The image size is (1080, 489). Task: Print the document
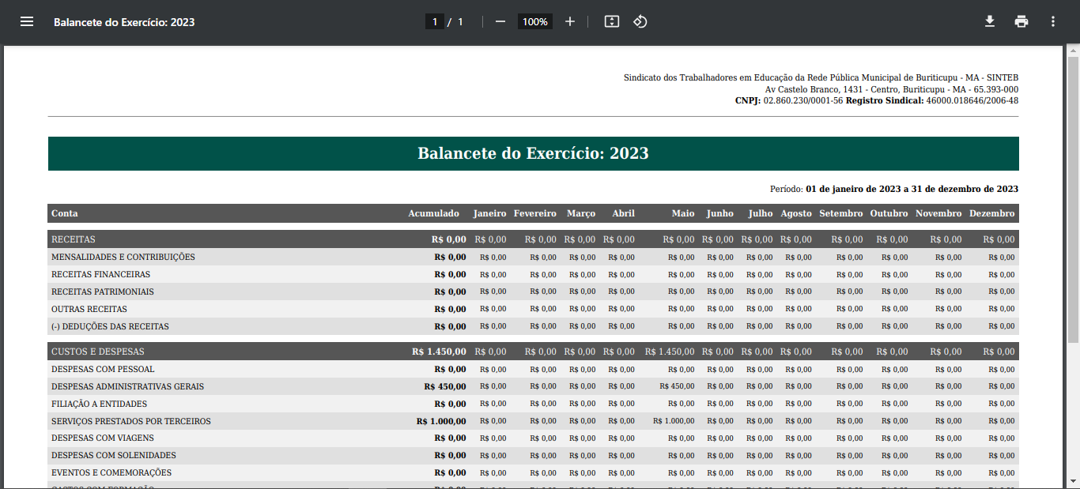[1021, 22]
